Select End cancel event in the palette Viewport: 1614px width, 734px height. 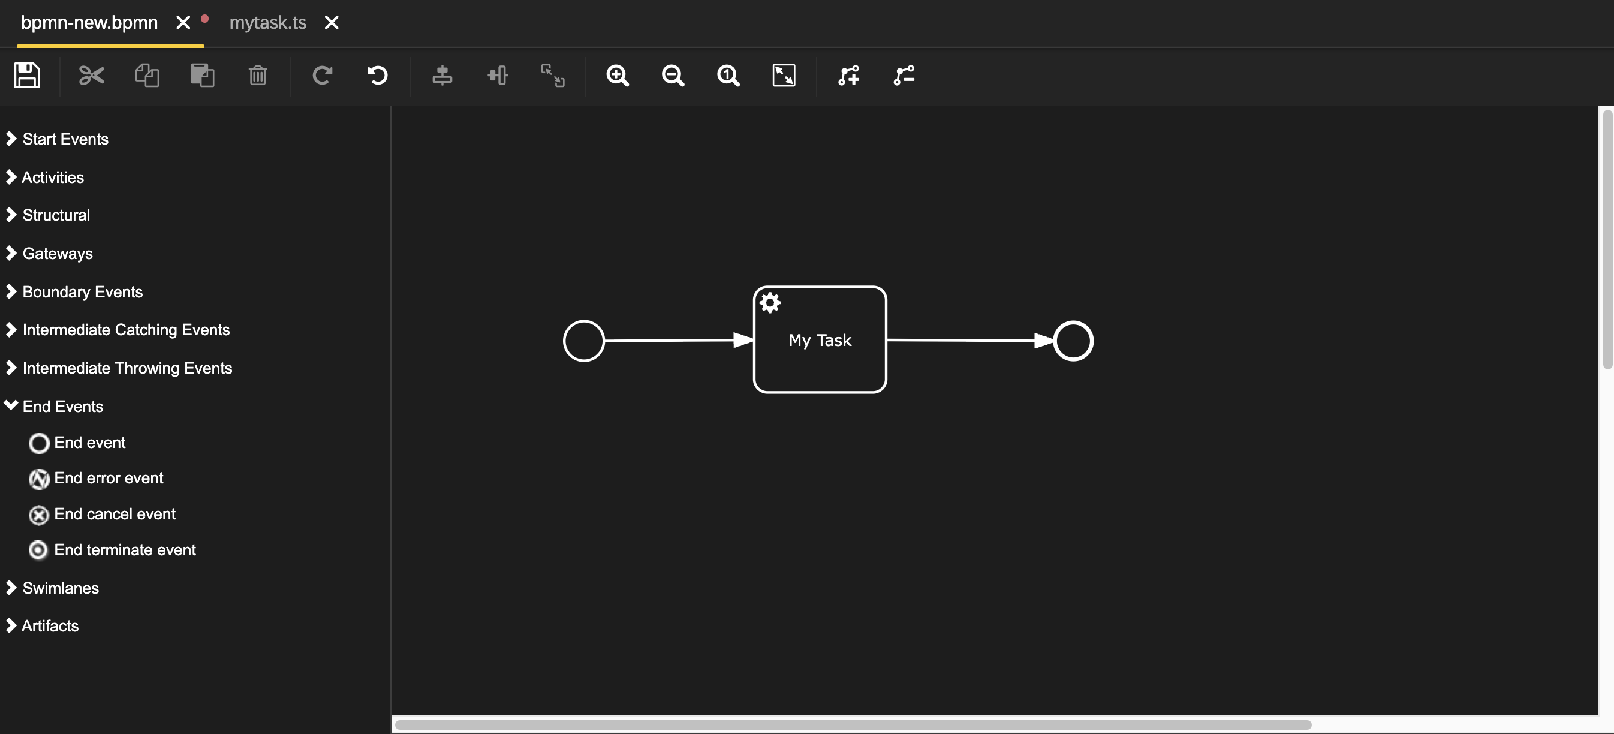pos(115,514)
